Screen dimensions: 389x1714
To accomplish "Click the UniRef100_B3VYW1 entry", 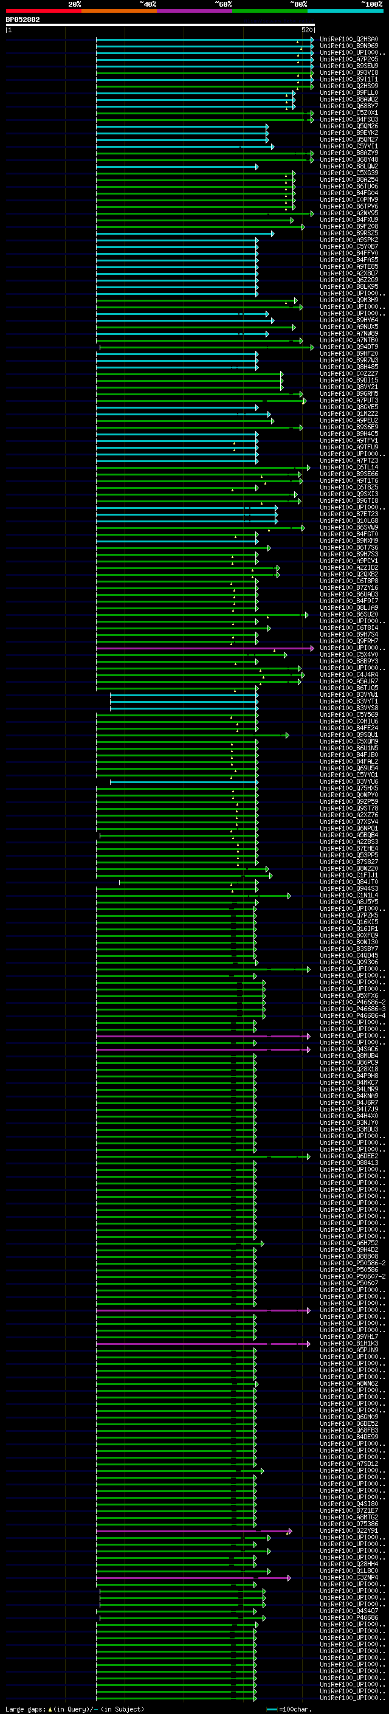I will click(349, 694).
